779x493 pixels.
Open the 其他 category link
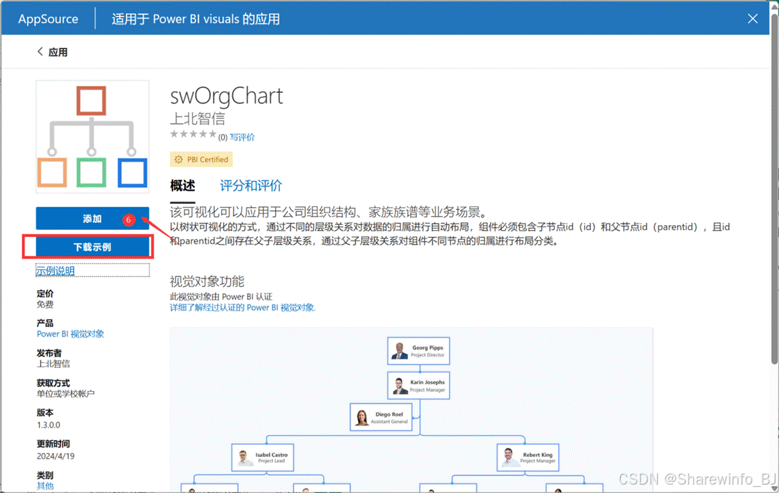[x=45, y=485]
